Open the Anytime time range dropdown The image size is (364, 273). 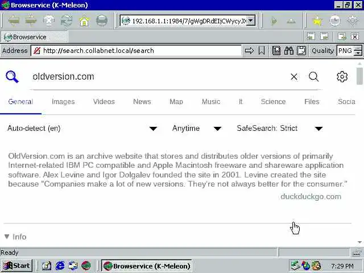click(x=197, y=129)
